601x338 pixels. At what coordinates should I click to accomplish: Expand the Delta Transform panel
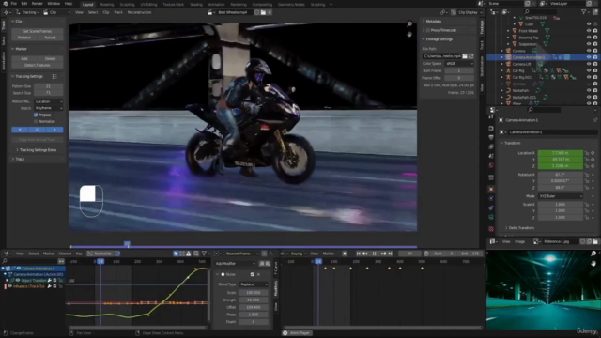[x=521, y=228]
